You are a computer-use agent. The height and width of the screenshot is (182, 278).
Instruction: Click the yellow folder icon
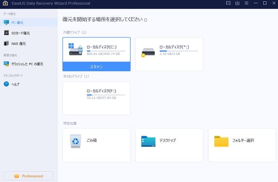click(x=221, y=141)
